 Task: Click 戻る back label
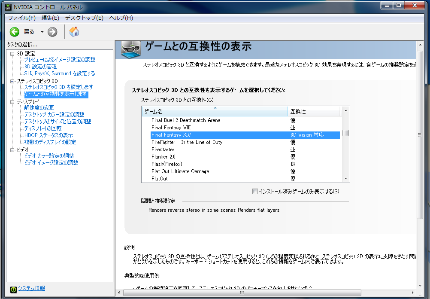[29, 32]
